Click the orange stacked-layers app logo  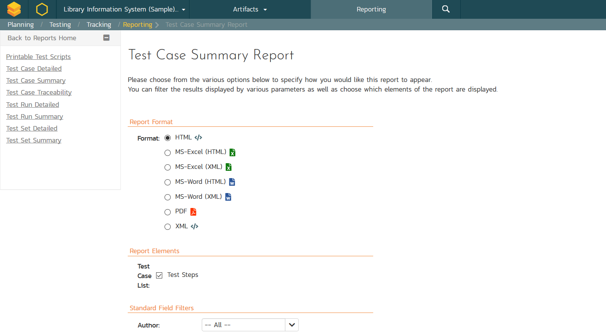tap(14, 9)
